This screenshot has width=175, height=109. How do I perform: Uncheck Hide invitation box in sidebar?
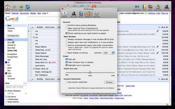point(66,62)
